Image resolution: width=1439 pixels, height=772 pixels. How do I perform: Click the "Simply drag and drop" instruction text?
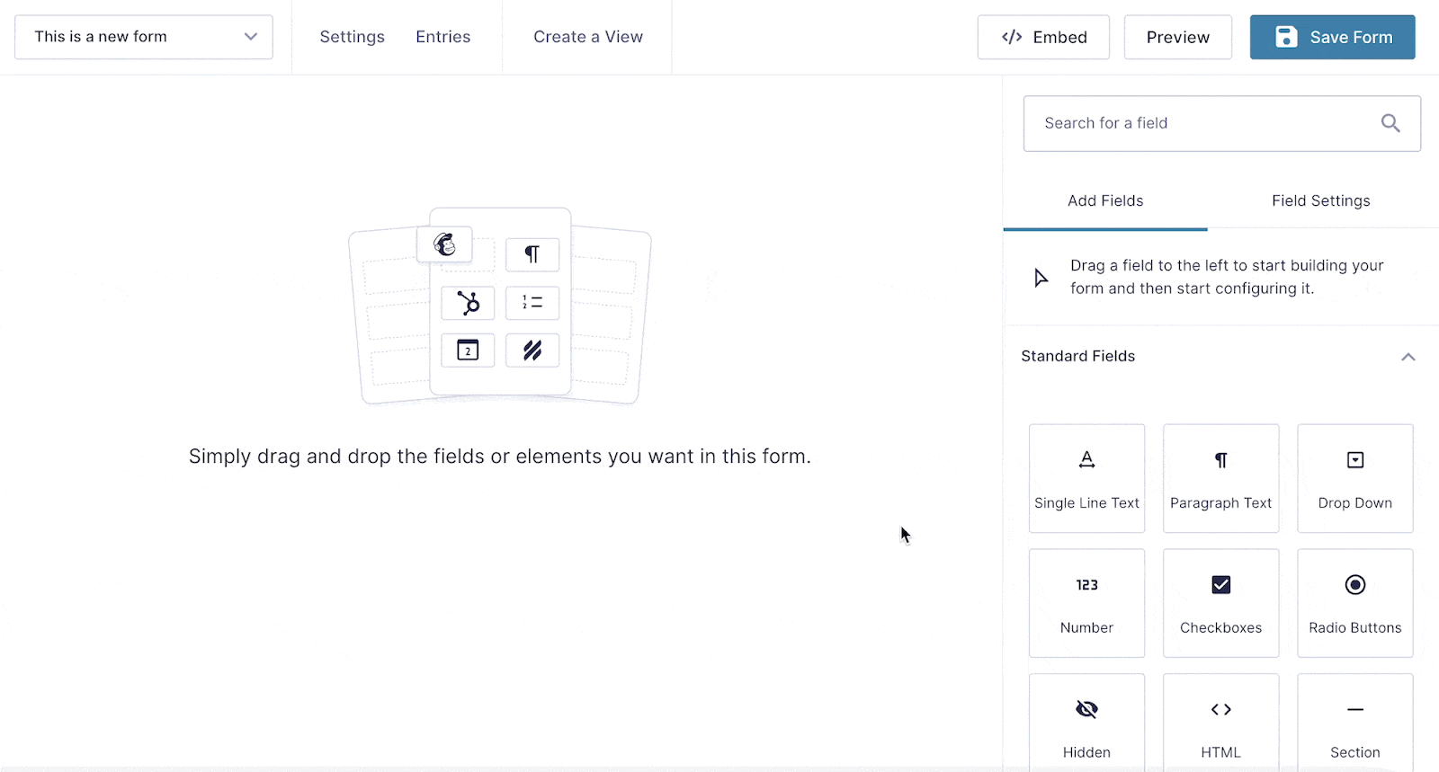499,457
